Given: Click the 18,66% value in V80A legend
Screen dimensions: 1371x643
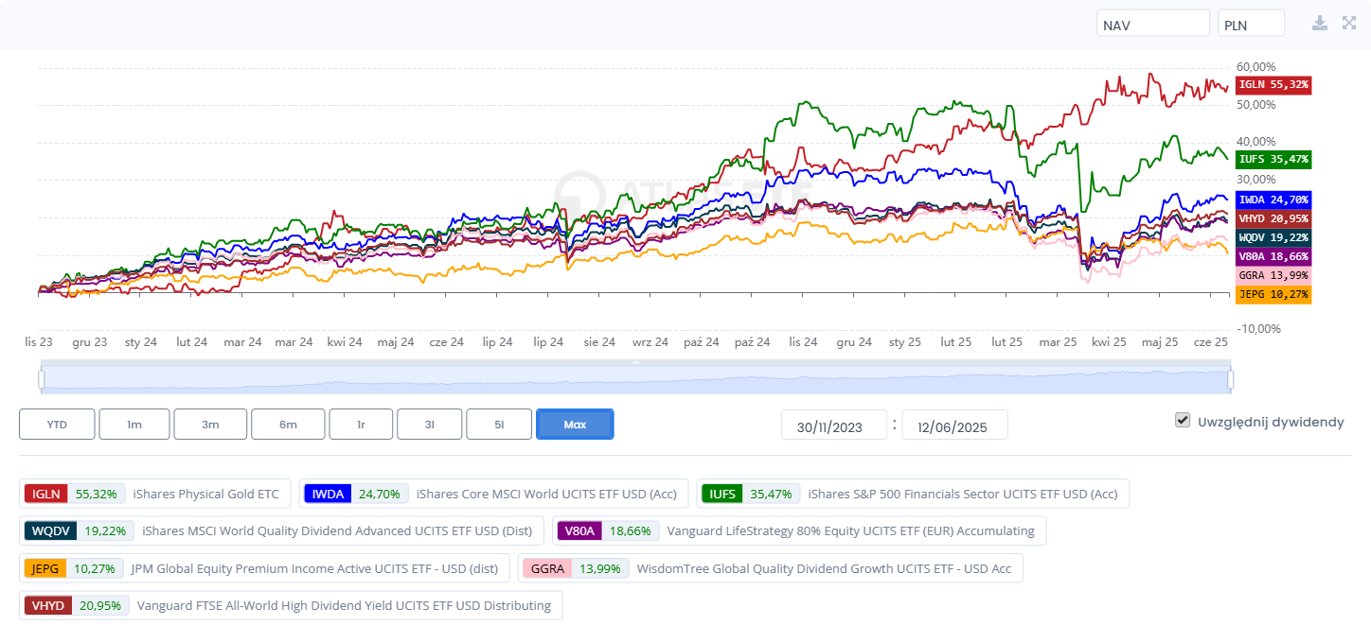Looking at the screenshot, I should click(631, 530).
